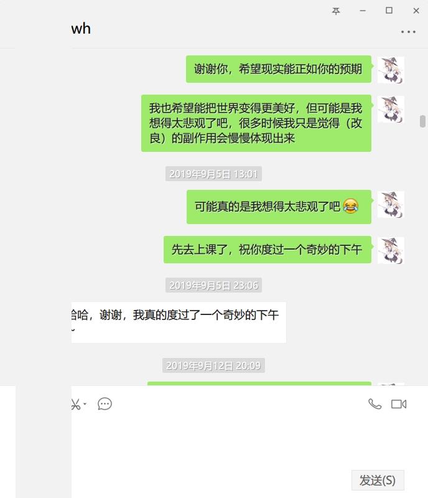Click the chat scrollbar thumb
The height and width of the screenshot is (498, 428).
pos(422,121)
